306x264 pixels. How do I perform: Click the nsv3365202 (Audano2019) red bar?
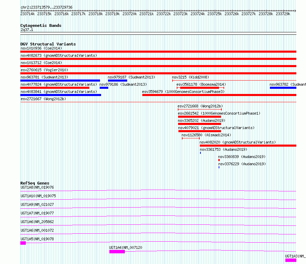199,124
